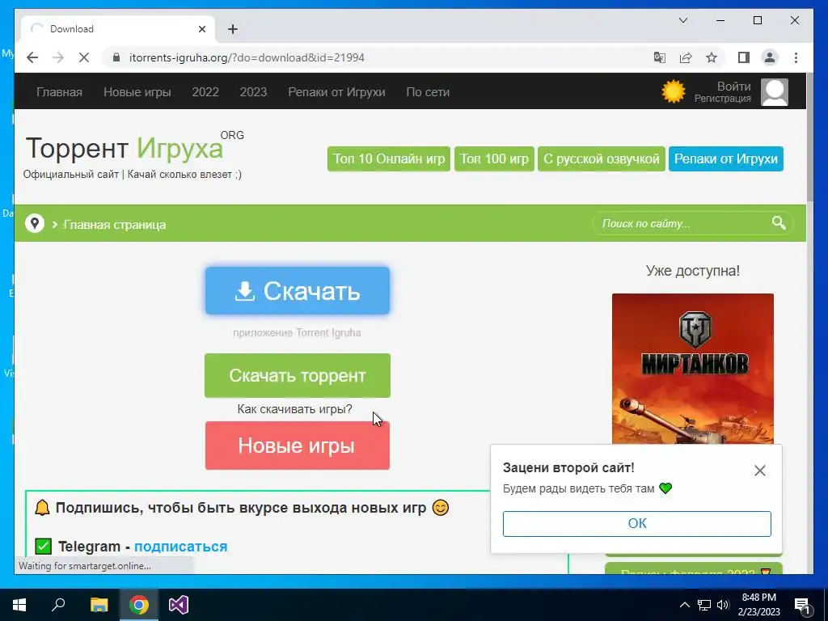This screenshot has height=621, width=828.
Task: Click the site user avatar
Action: pos(774,92)
